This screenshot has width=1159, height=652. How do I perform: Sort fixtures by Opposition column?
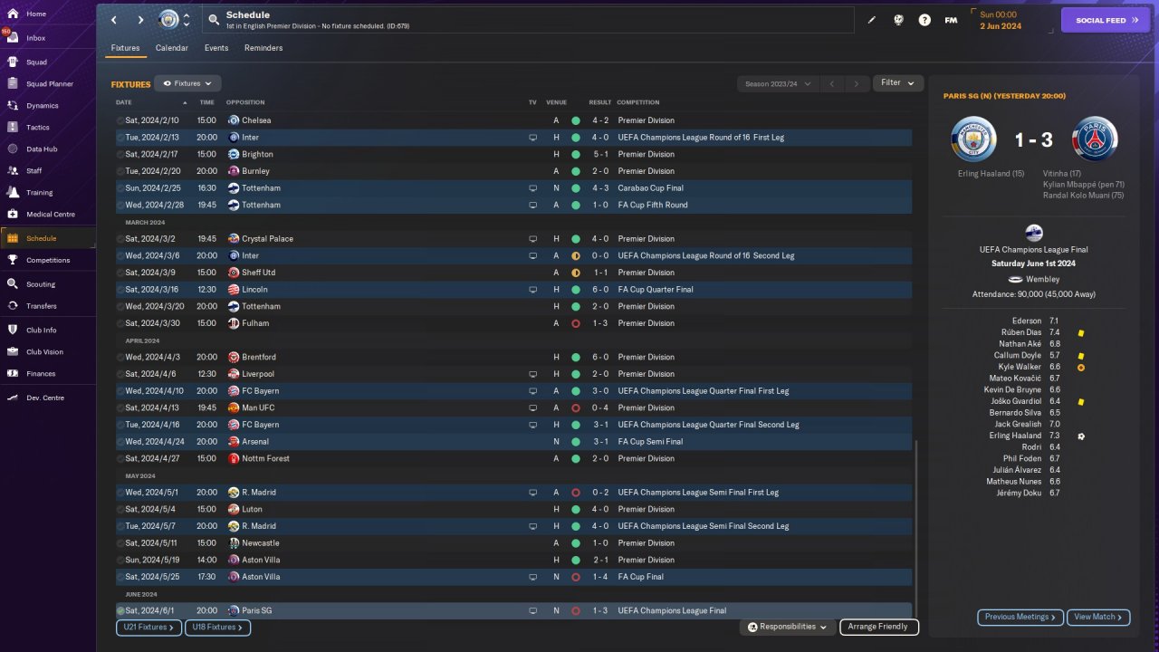245,102
